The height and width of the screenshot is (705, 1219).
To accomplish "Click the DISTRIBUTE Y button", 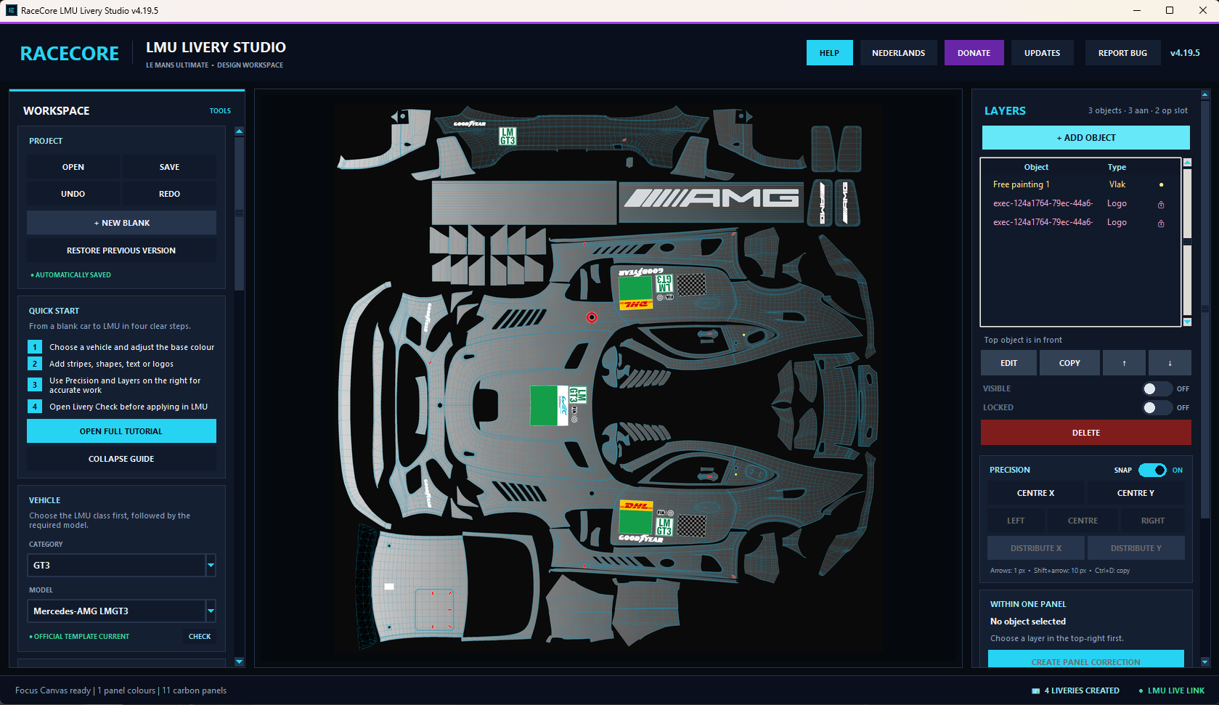I will (x=1136, y=548).
